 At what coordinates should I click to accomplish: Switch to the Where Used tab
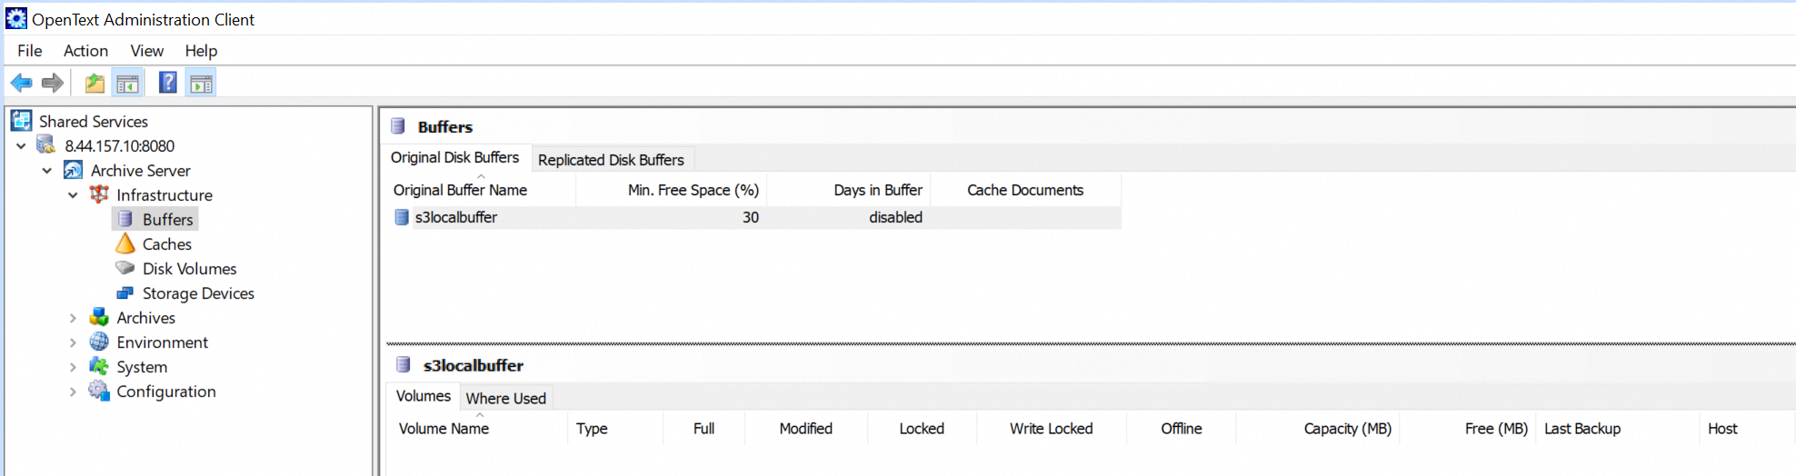point(506,398)
